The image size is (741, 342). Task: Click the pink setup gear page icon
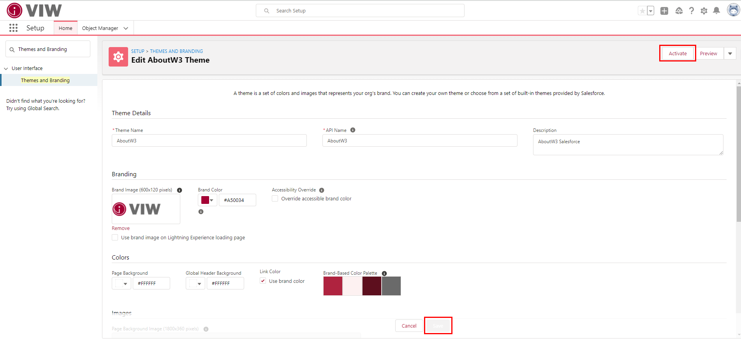point(118,57)
